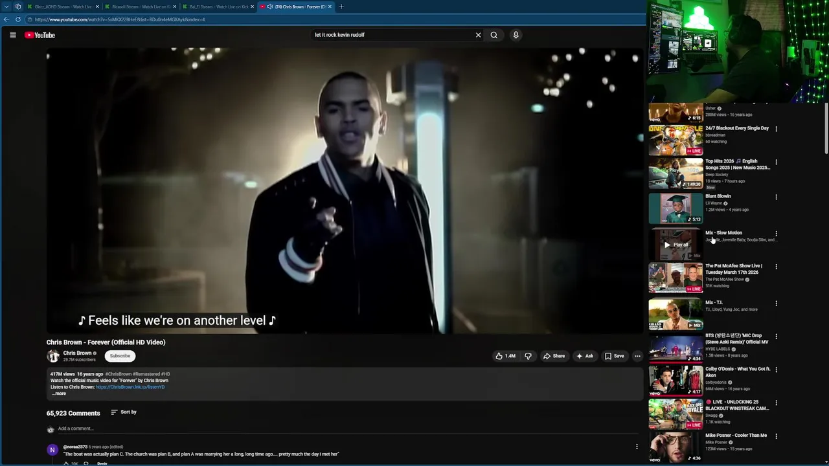Open menu for Top Hits 2026 video

coord(776,162)
